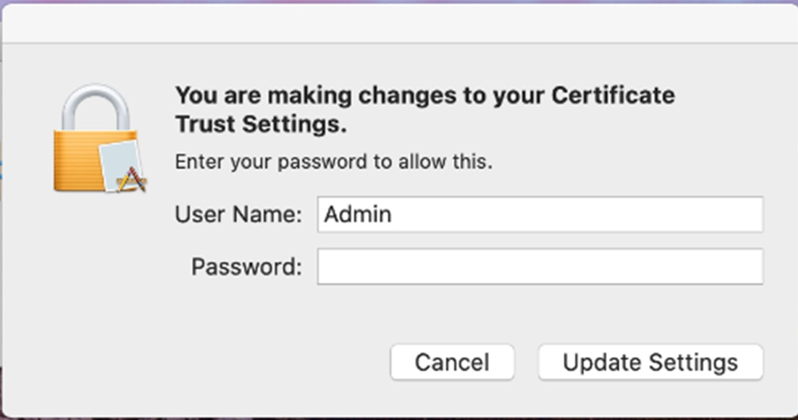The height and width of the screenshot is (420, 798).
Task: Focus the User Name input field
Action: 540,214
